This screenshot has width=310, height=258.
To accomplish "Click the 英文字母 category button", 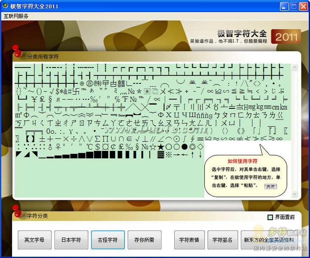I will [x=35, y=240].
